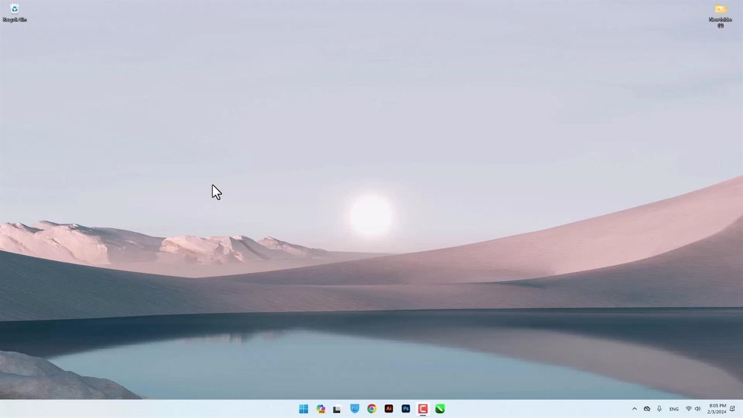Open Task View from the taskbar
Viewport: 743px width, 418px height.
tap(337, 409)
